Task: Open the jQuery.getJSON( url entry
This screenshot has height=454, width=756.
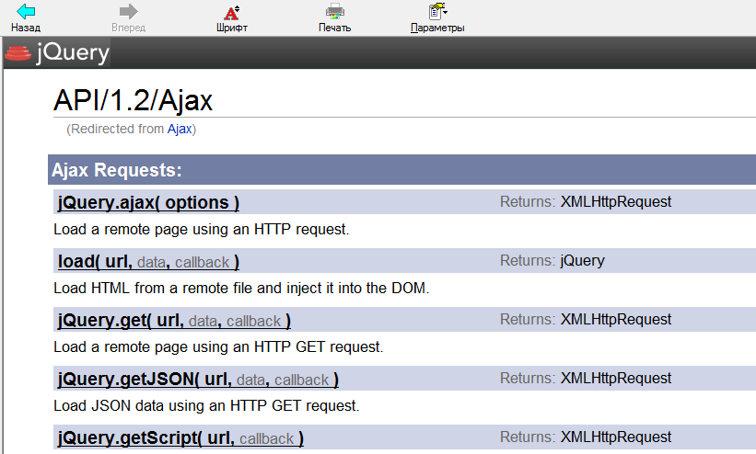Action: click(145, 380)
